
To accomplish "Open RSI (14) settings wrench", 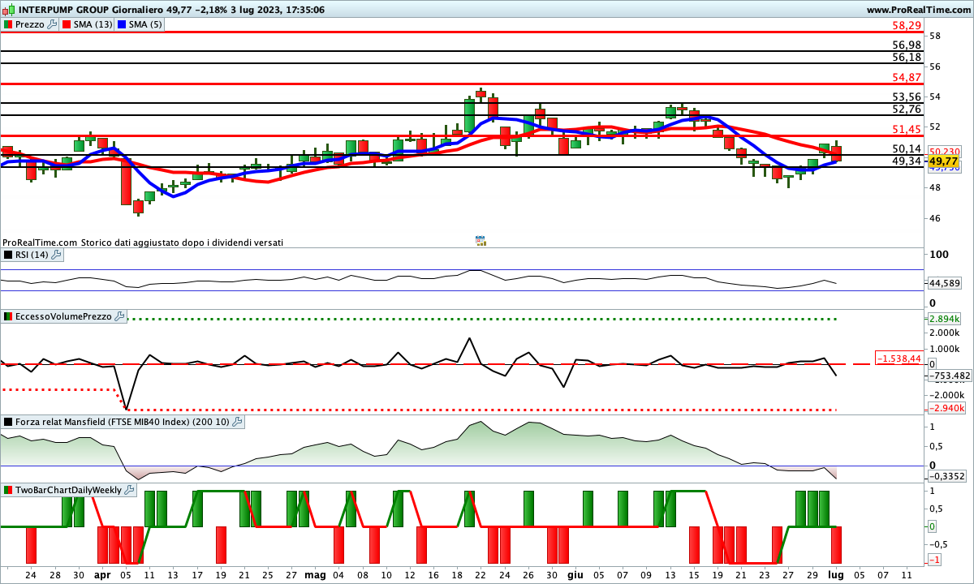I will (x=56, y=255).
